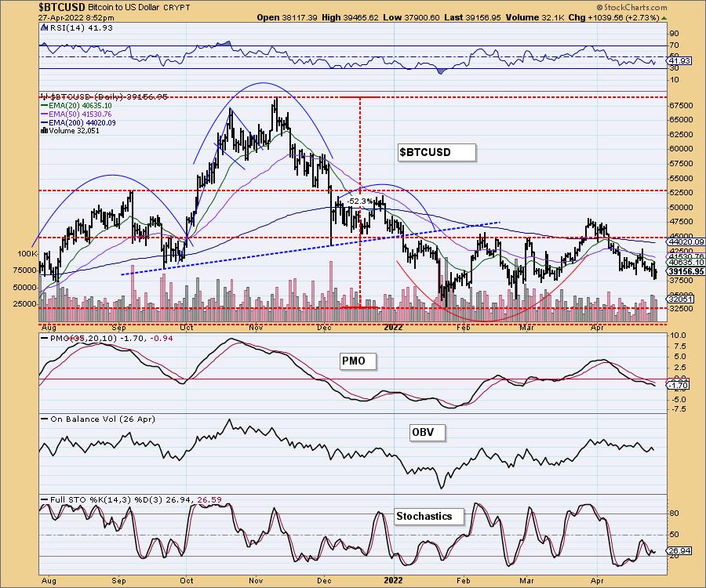Click the EMA(50) 41530.76 legend entry

[77, 114]
